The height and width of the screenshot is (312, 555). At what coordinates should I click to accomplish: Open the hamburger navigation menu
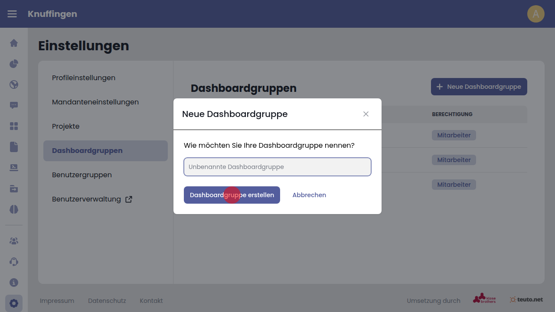pos(12,14)
